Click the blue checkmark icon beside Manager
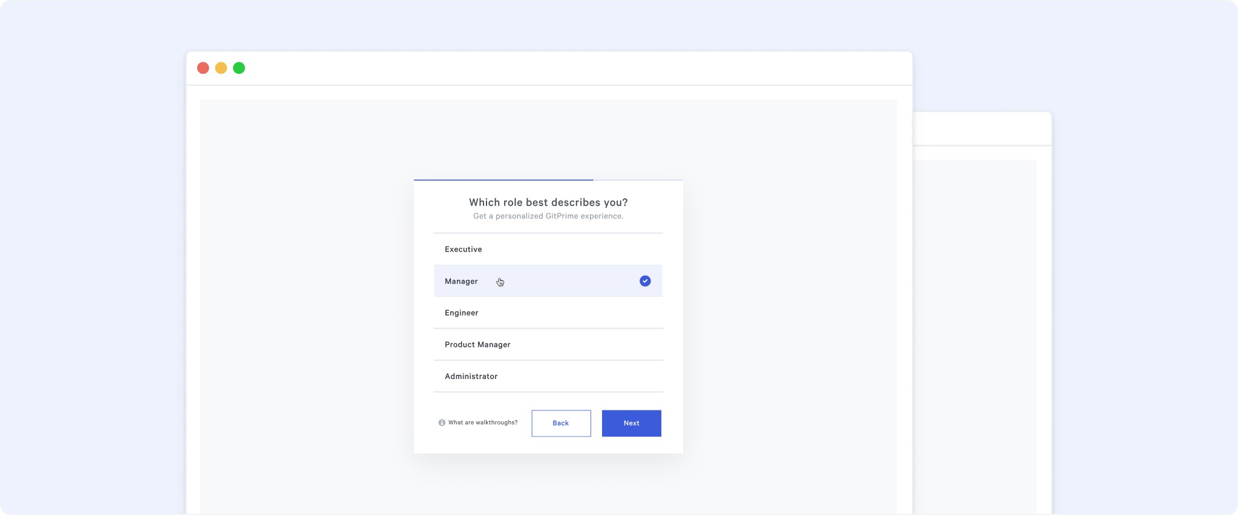 pos(645,281)
